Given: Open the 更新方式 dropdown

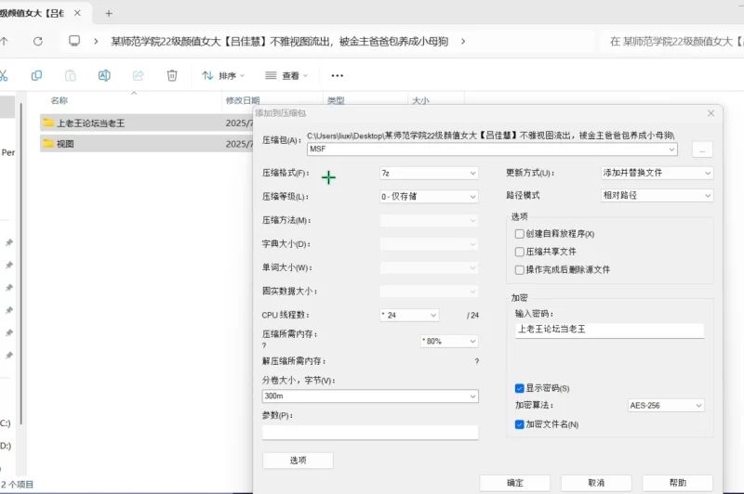Looking at the screenshot, I should tap(657, 173).
